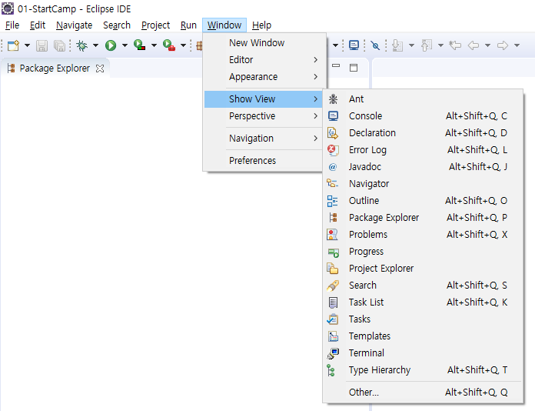Show the Search view from submenu
The height and width of the screenshot is (411, 535).
[423, 286]
